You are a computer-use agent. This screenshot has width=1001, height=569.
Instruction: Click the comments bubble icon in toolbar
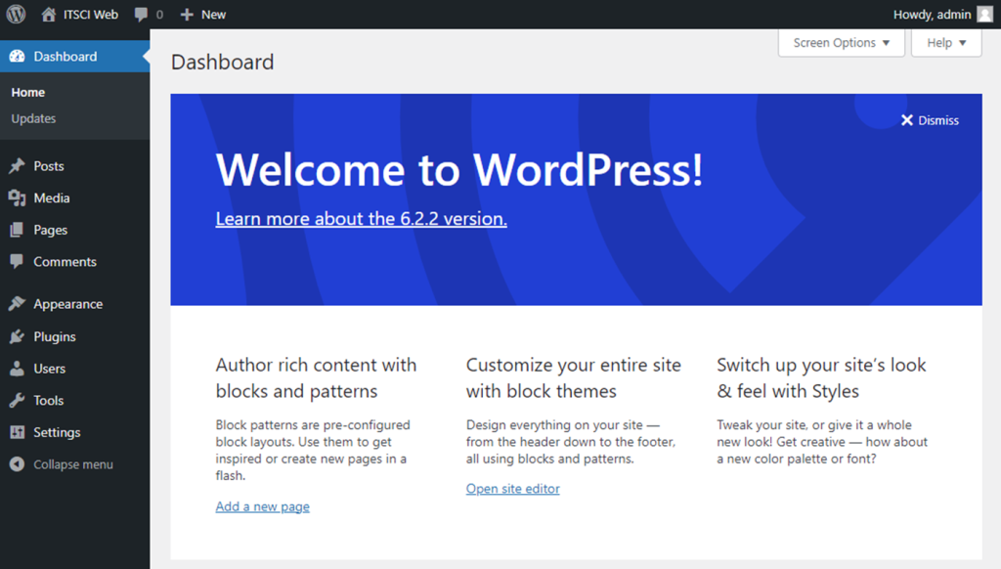142,15
